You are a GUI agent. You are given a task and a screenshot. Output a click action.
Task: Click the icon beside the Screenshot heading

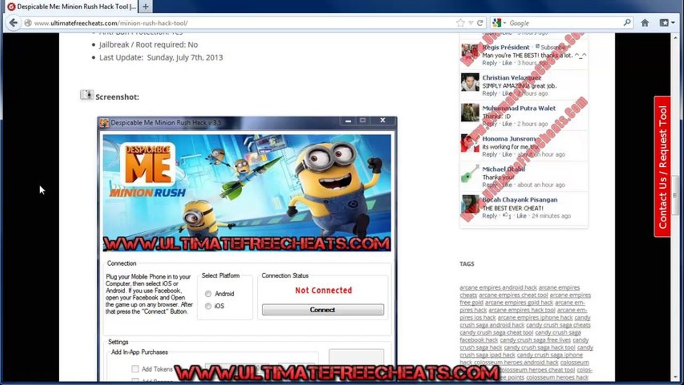pos(87,95)
